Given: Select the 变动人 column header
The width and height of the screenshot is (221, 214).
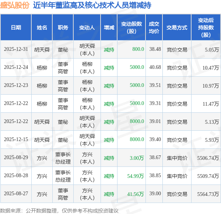Looking at the screenshot, I should coord(87,28).
